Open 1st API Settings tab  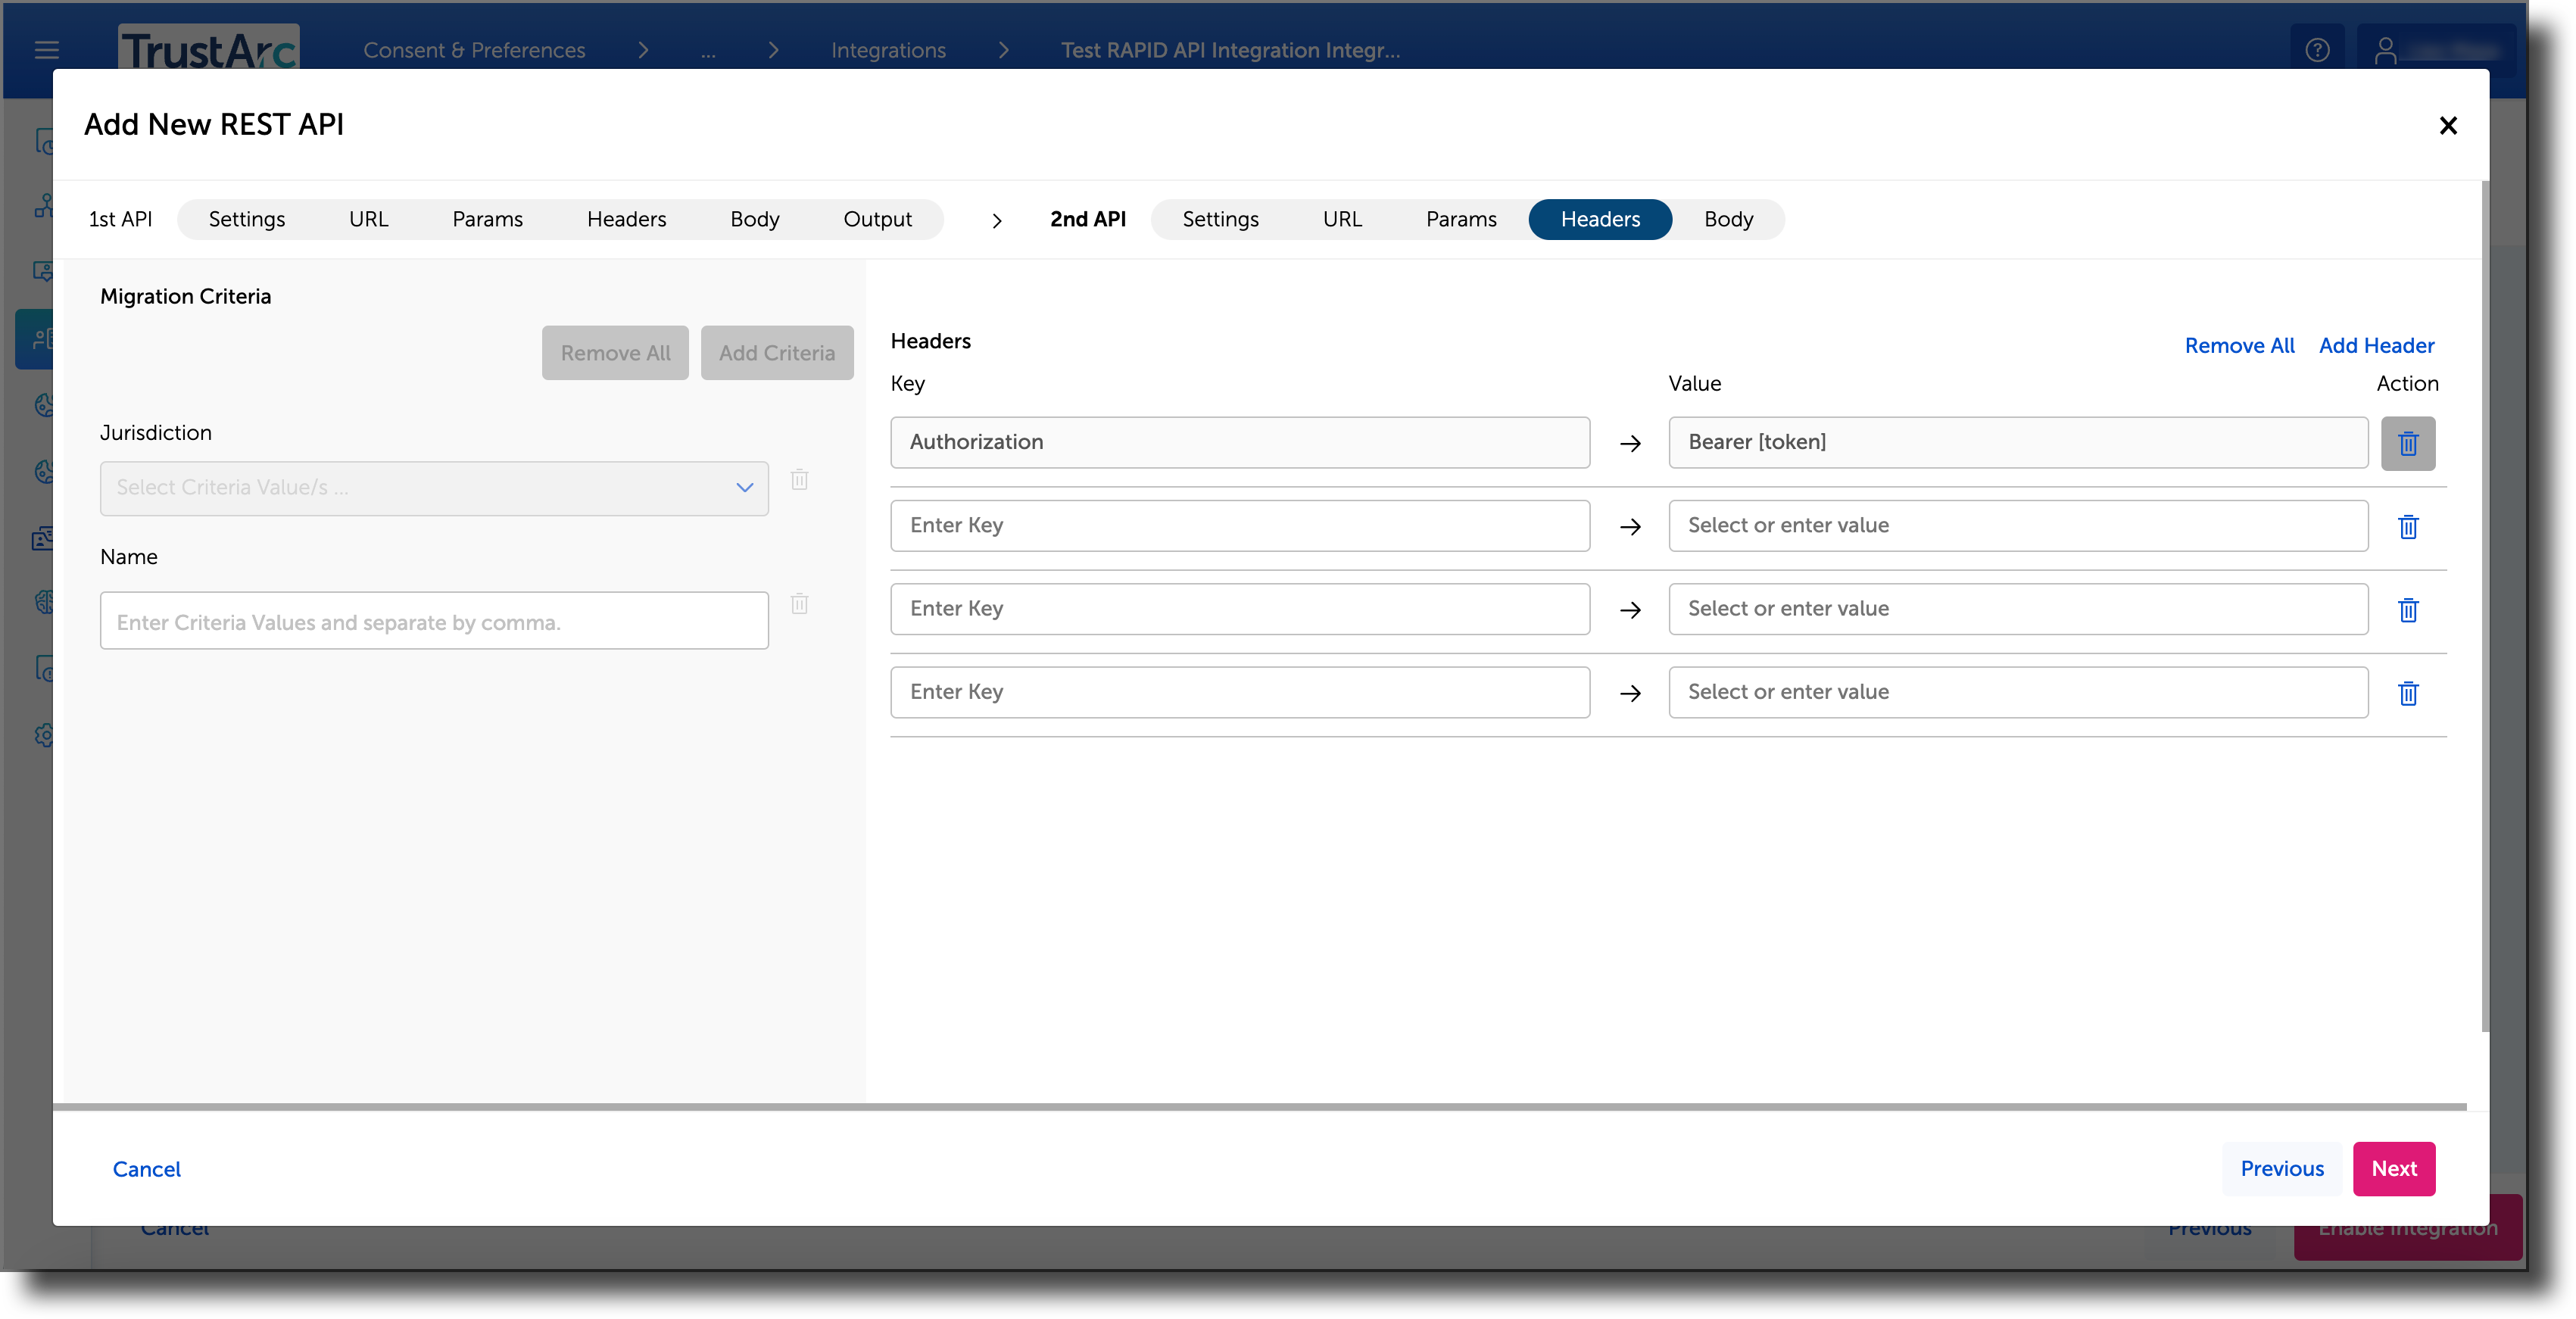pyautogui.click(x=246, y=219)
